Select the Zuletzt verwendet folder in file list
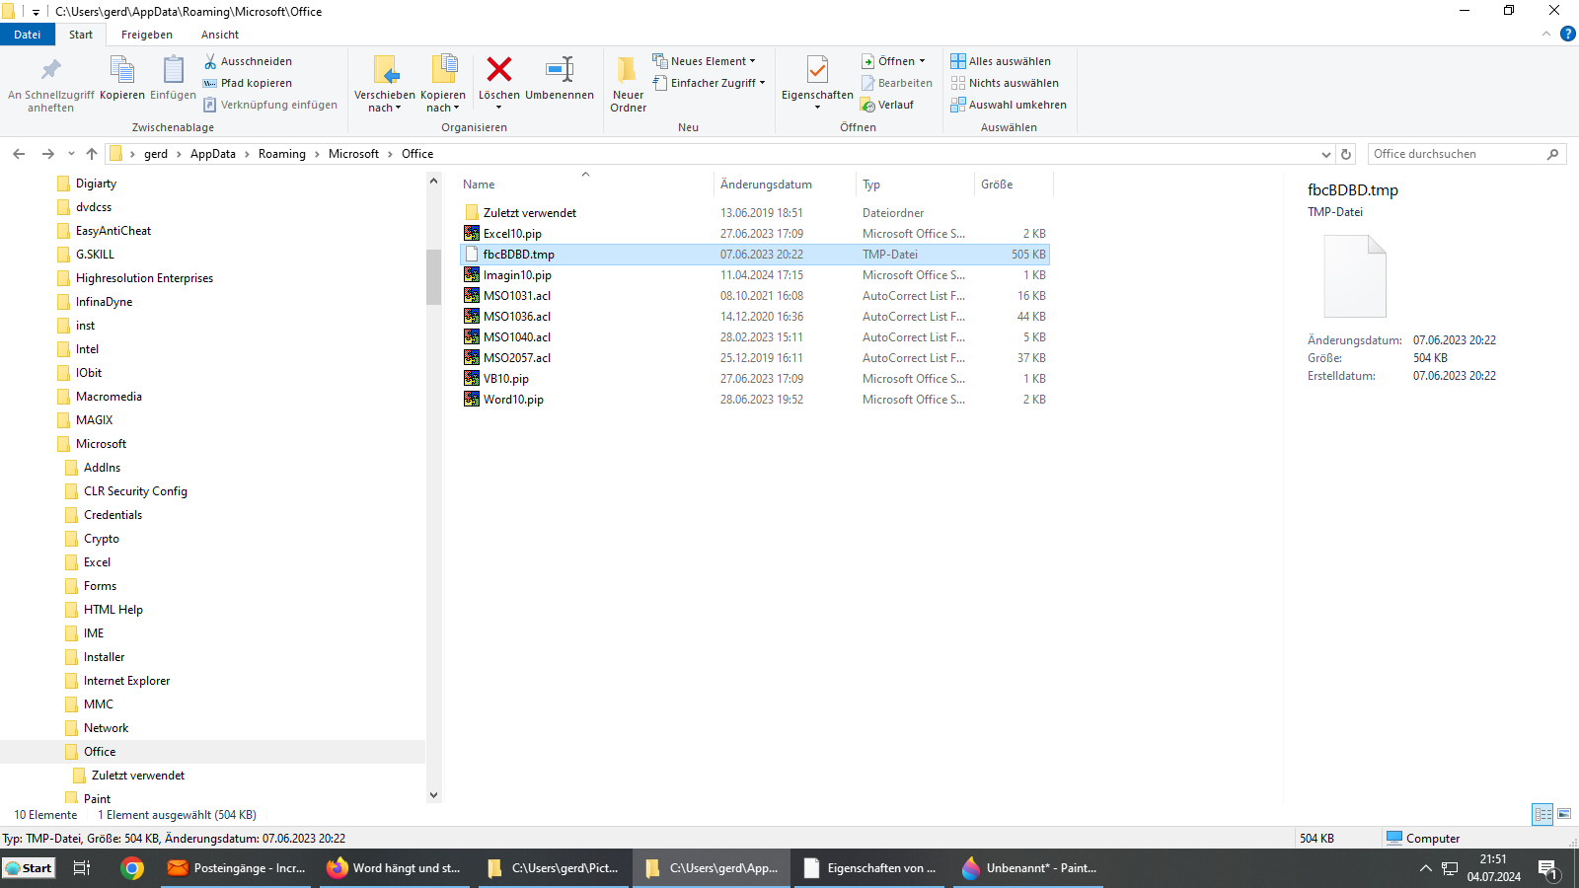This screenshot has height=888, width=1579. 530,213
